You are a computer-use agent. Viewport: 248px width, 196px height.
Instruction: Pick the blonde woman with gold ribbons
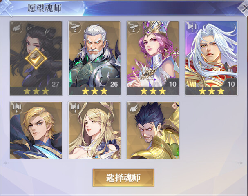coord(94,130)
